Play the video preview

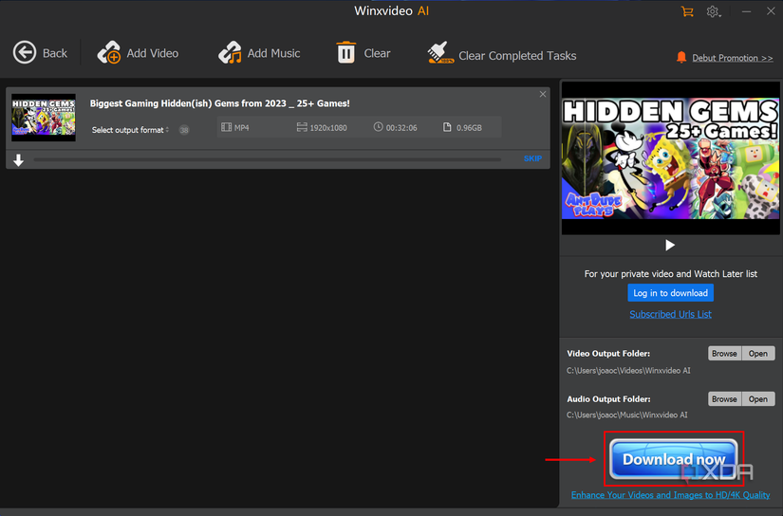click(x=670, y=245)
